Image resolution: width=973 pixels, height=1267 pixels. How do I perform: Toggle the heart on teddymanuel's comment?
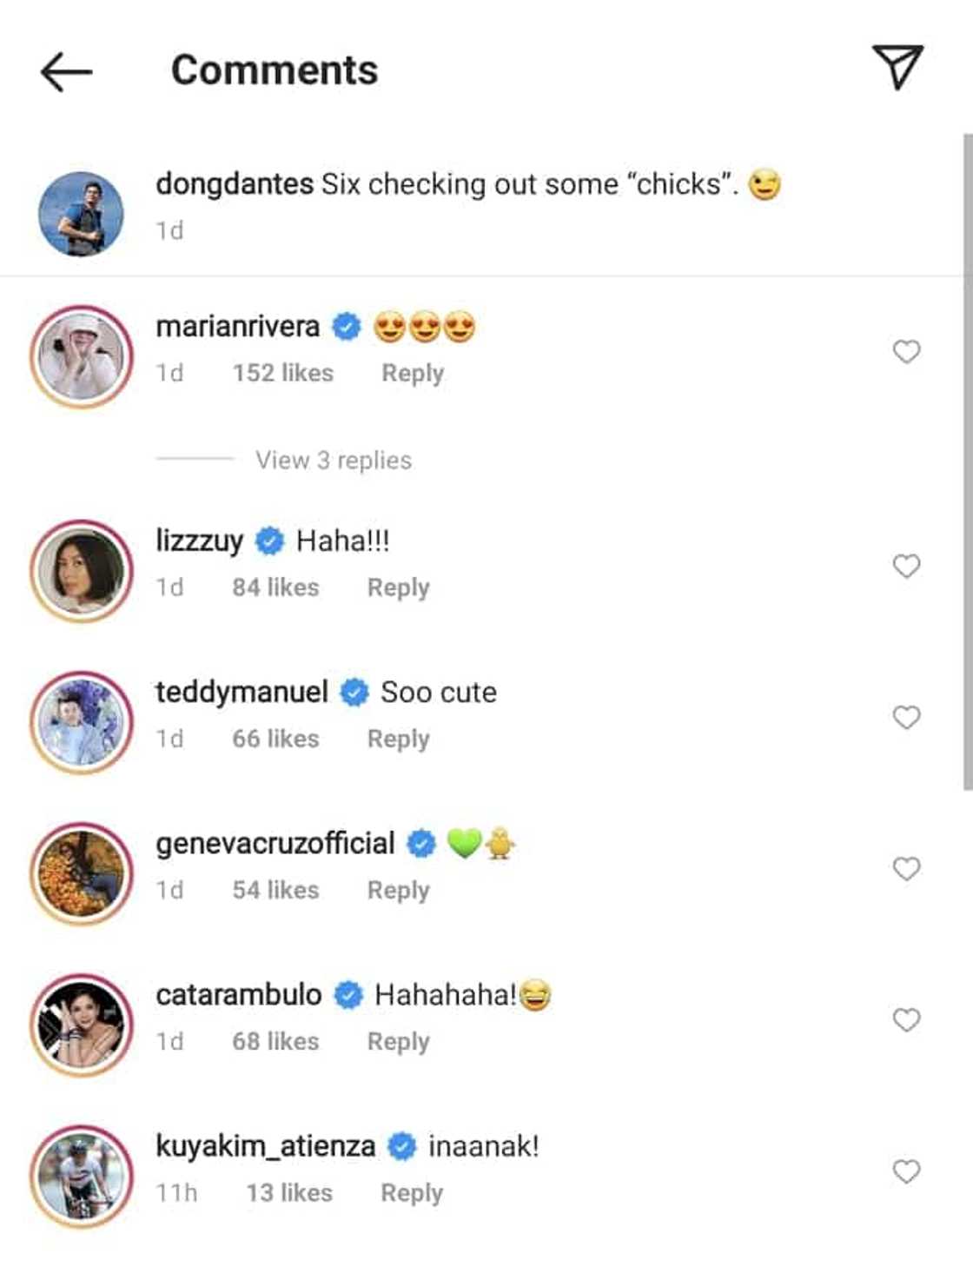906,717
